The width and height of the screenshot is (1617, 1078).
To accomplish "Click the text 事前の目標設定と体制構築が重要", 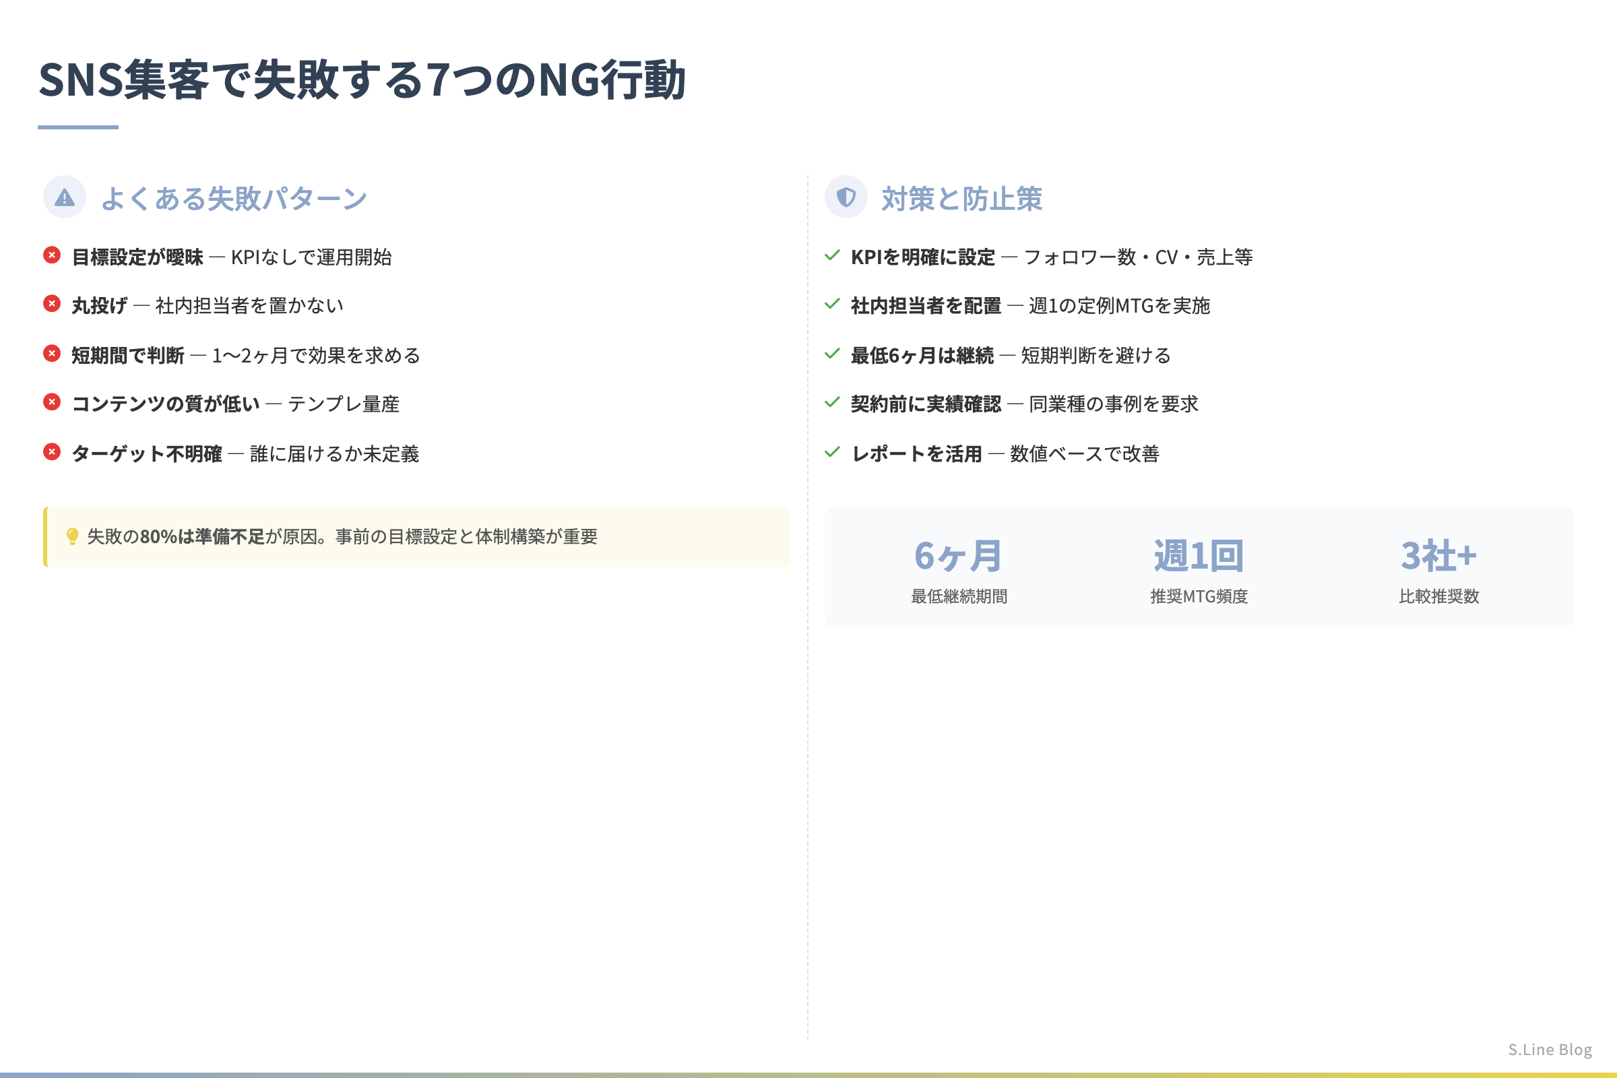I will click(x=467, y=536).
